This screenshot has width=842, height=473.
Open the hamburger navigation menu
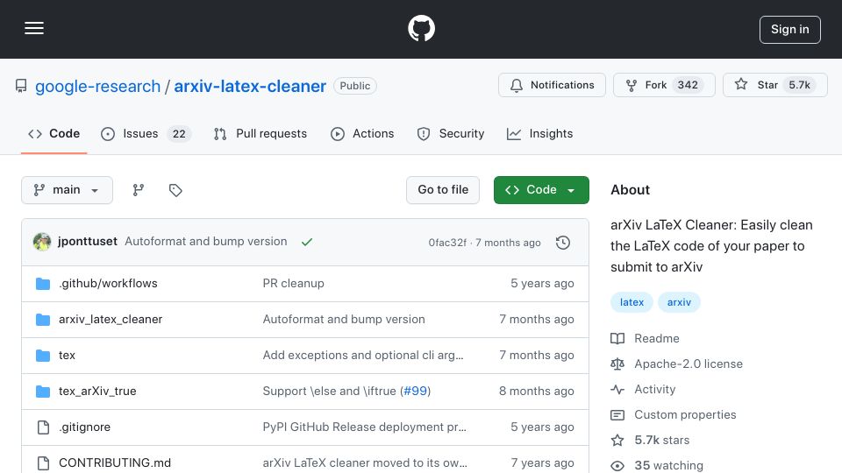point(34,28)
